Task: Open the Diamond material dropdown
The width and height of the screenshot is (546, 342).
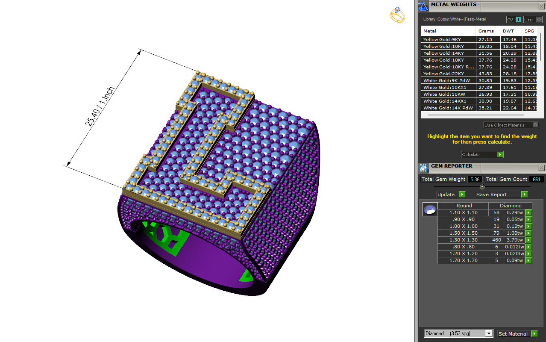Action: coord(458,333)
